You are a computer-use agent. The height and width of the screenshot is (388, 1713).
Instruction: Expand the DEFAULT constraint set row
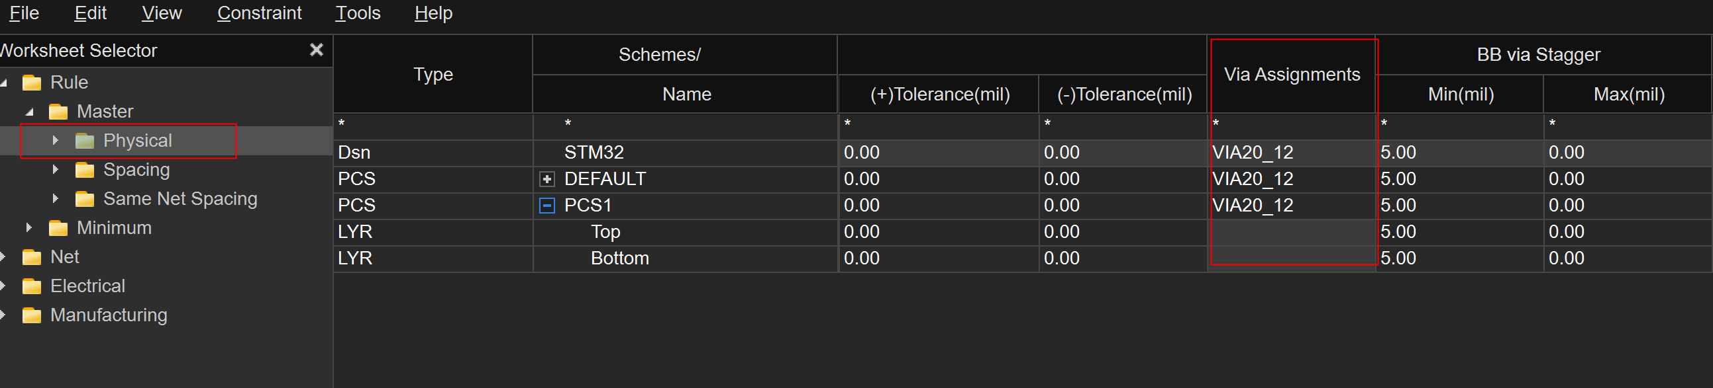(546, 179)
